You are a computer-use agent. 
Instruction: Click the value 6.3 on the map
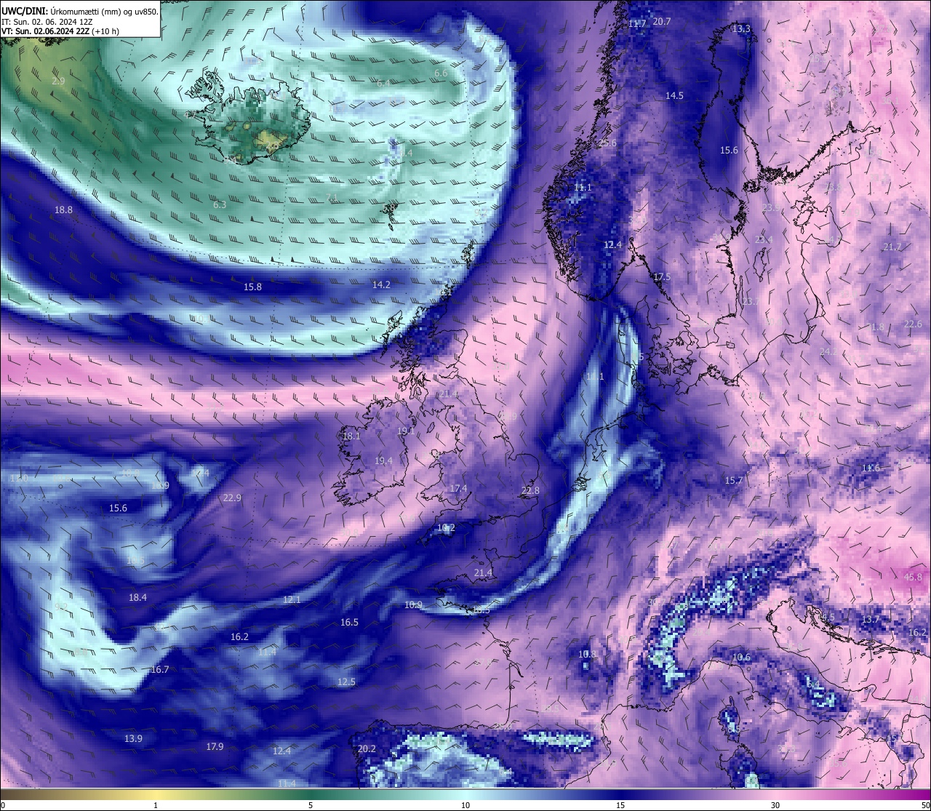click(x=220, y=205)
